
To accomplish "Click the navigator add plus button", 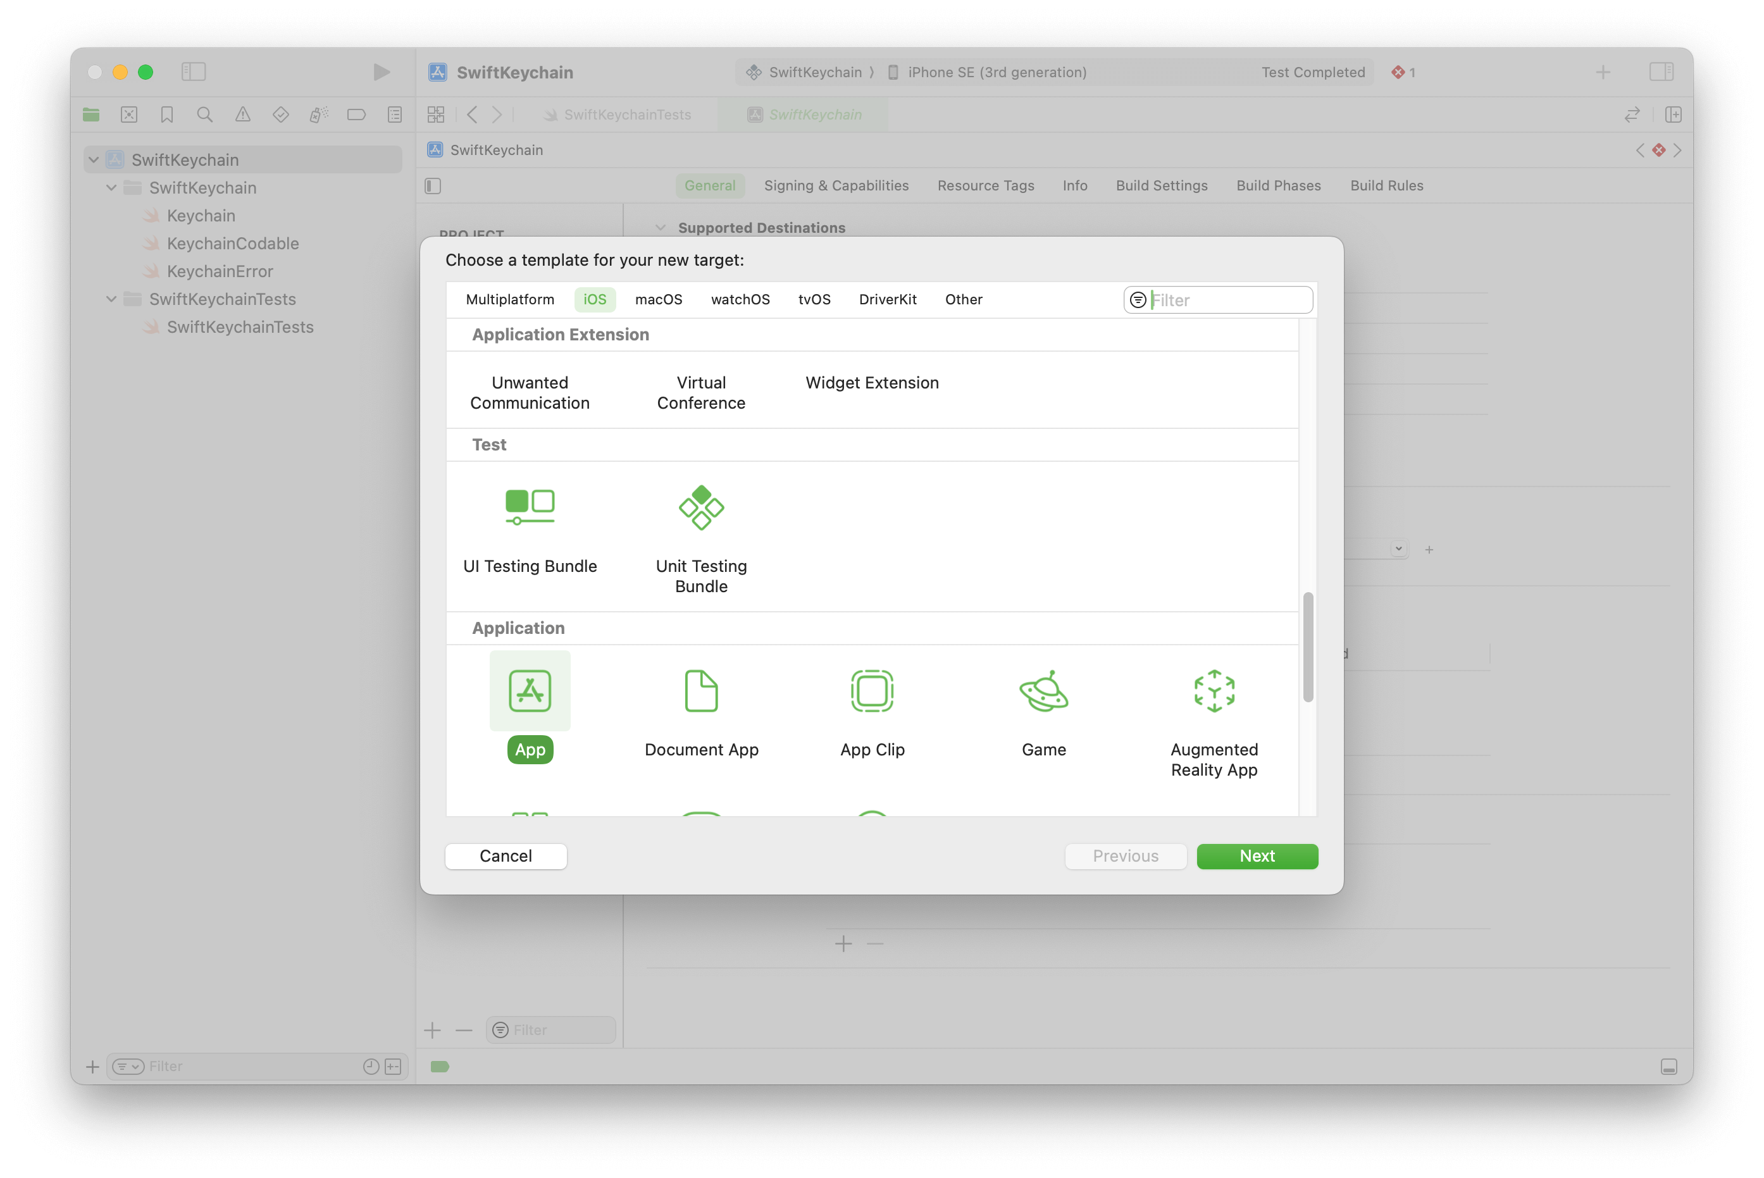I will click(92, 1066).
